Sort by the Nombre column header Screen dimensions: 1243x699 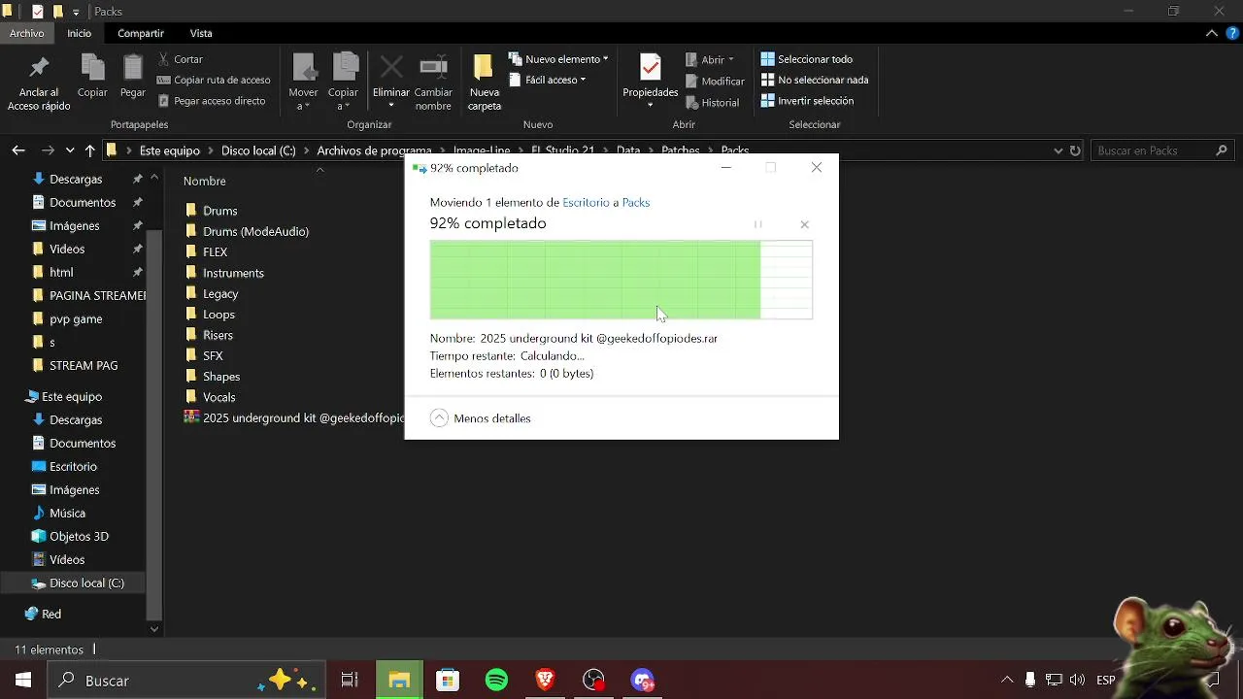pos(205,181)
